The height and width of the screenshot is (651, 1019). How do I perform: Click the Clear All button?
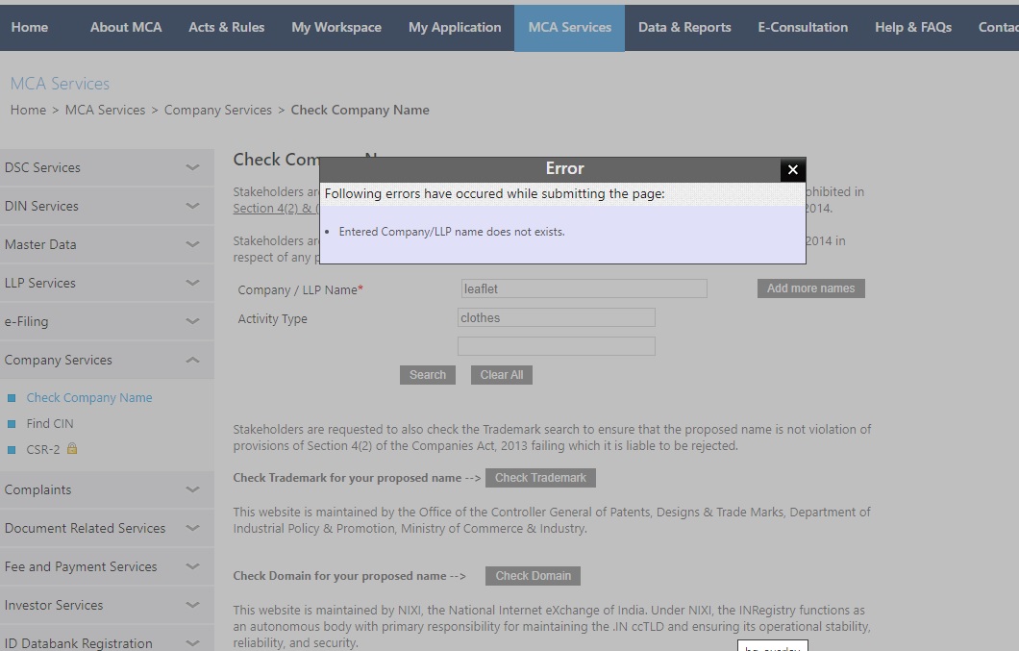click(502, 375)
